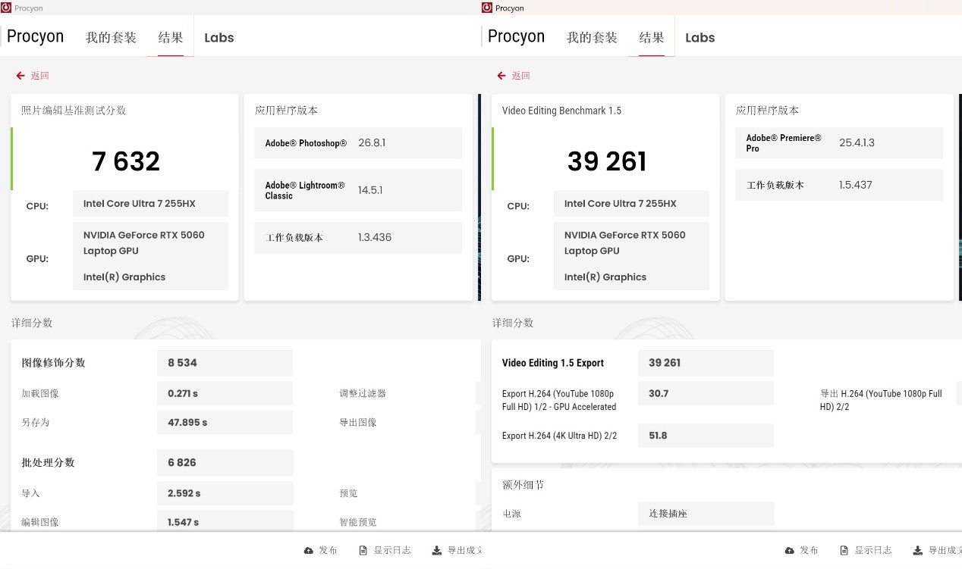
Task: Click 额外细节 section heading
Action: pyautogui.click(x=523, y=485)
